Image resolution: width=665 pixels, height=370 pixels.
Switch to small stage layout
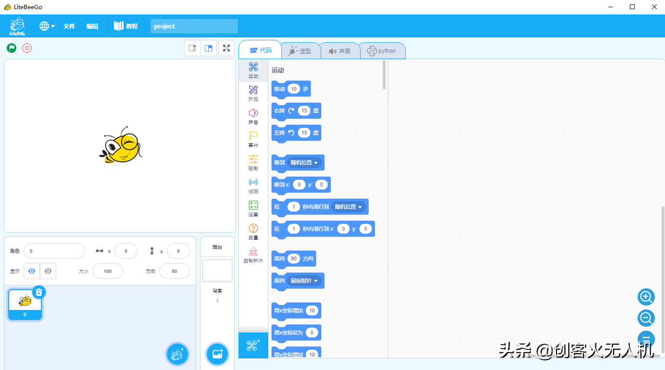pyautogui.click(x=192, y=48)
